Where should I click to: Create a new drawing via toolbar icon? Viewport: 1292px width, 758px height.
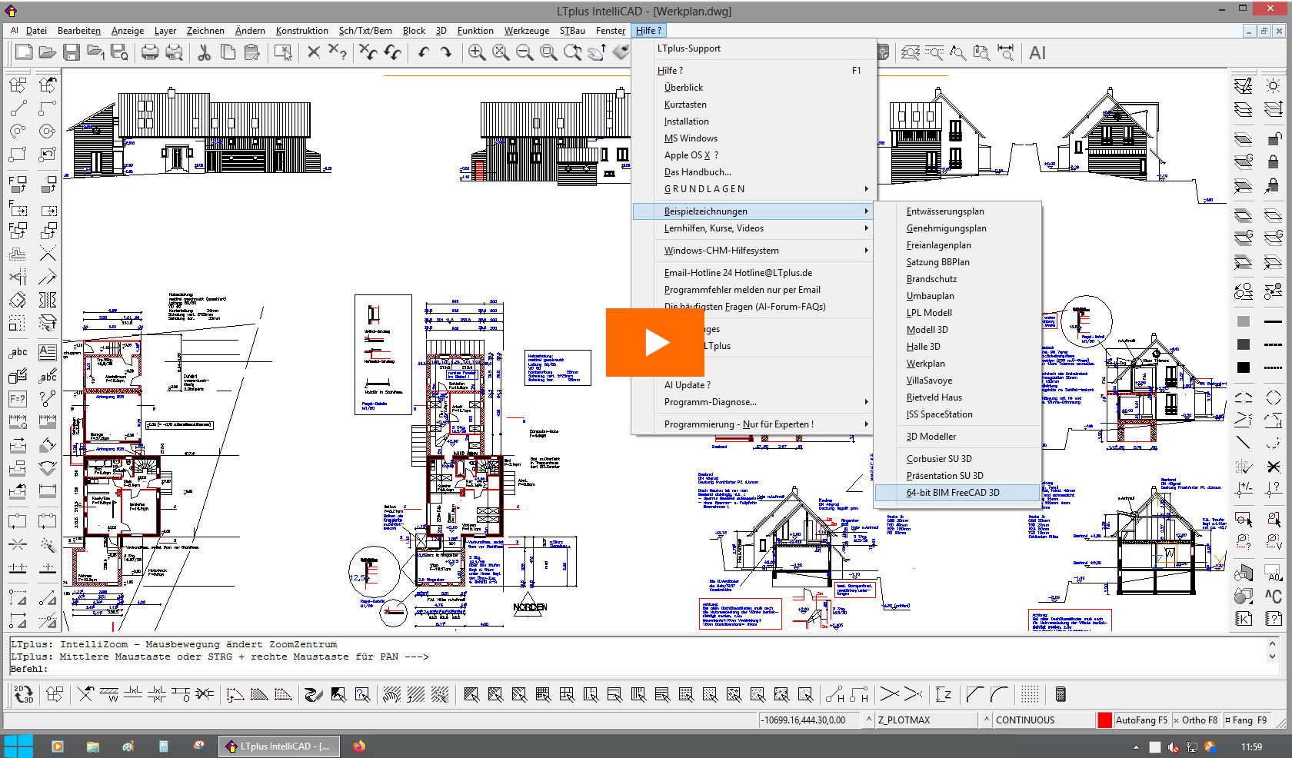24,52
